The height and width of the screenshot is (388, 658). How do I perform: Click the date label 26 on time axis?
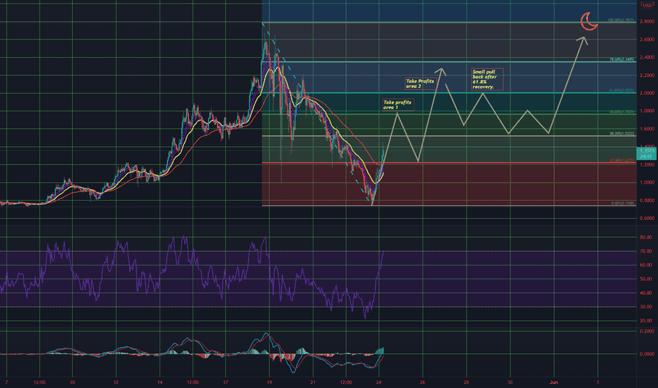[x=422, y=382]
